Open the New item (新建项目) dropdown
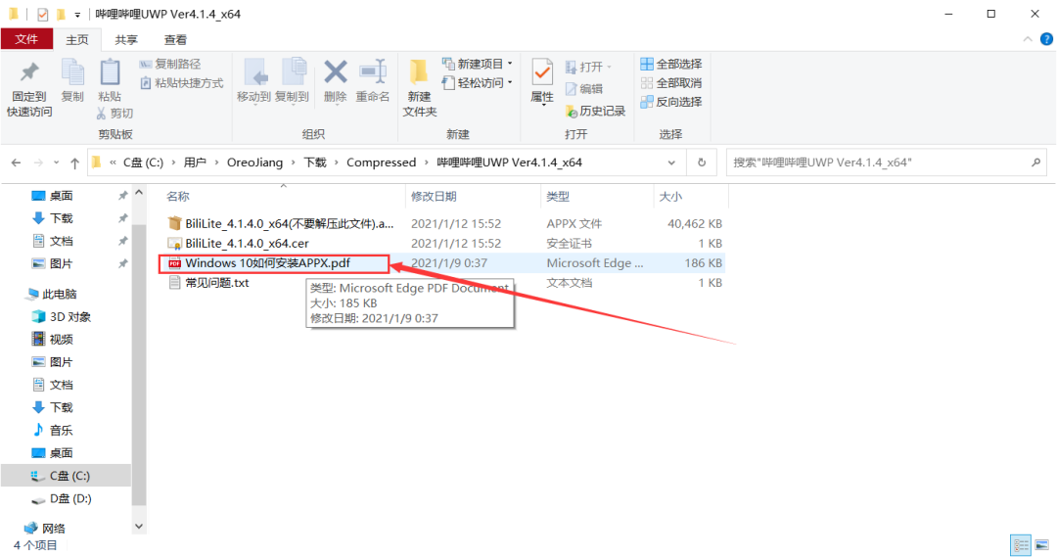This screenshot has width=1057, height=557. [x=477, y=64]
